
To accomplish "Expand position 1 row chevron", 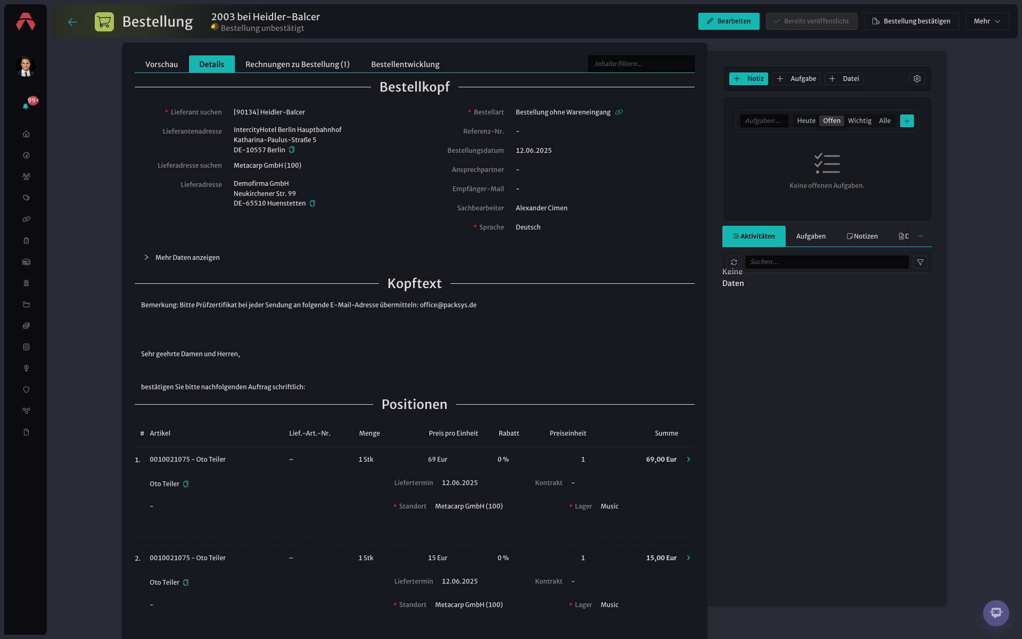I will (x=688, y=460).
